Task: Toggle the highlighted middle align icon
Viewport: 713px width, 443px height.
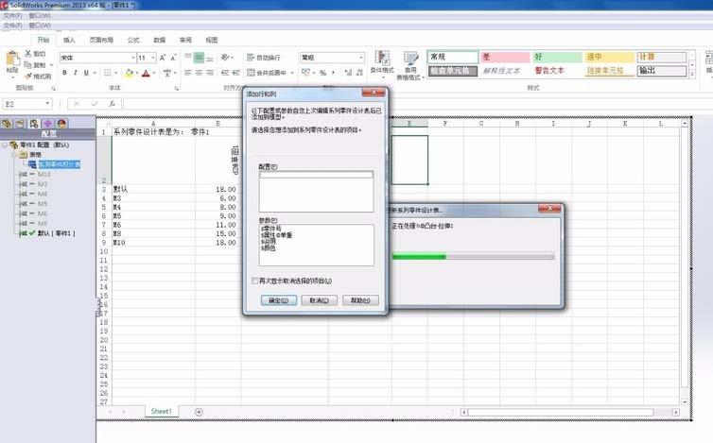Action: 199,58
